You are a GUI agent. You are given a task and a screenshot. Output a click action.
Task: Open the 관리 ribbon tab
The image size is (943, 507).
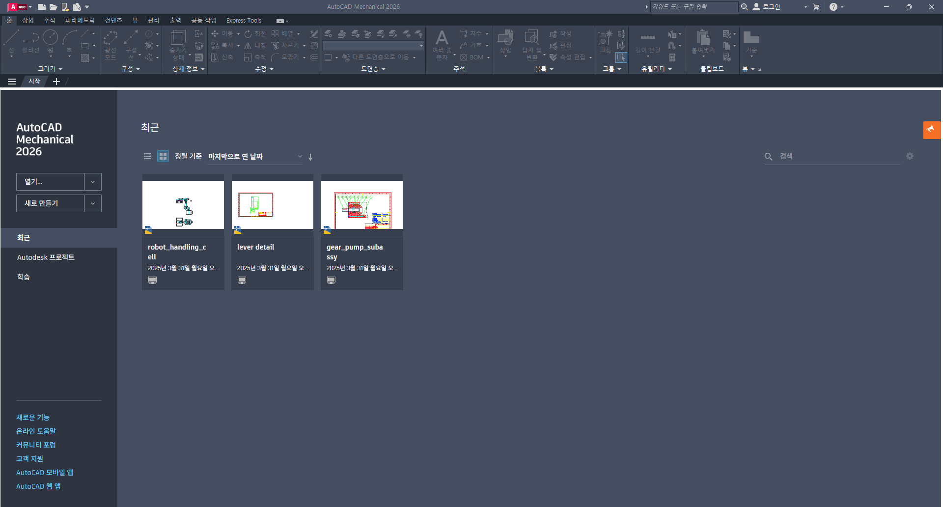coord(154,20)
